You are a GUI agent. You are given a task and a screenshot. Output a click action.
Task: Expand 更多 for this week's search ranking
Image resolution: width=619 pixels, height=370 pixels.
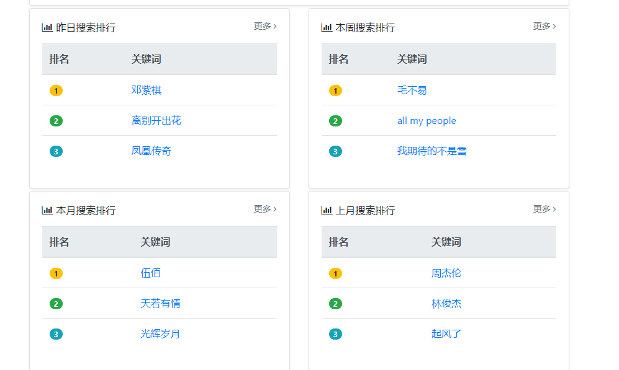click(x=544, y=26)
